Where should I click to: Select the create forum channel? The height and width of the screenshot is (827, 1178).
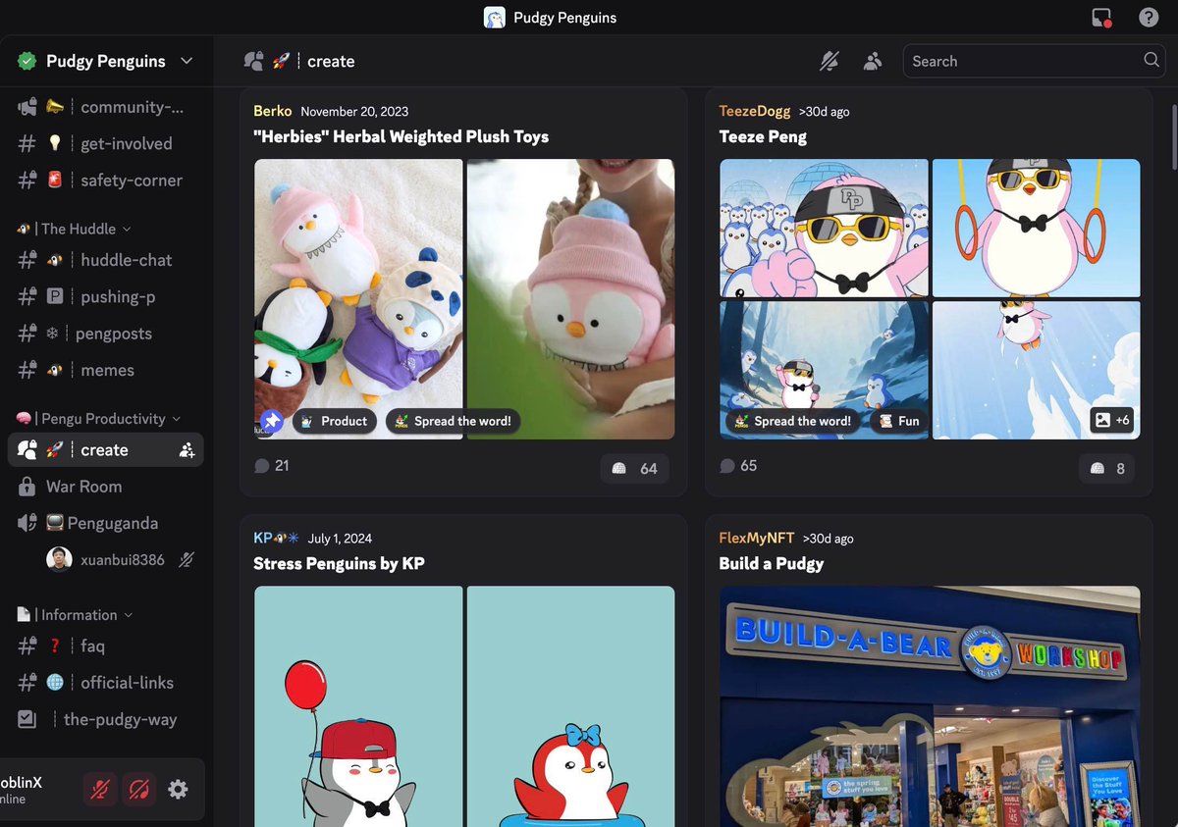tap(106, 450)
